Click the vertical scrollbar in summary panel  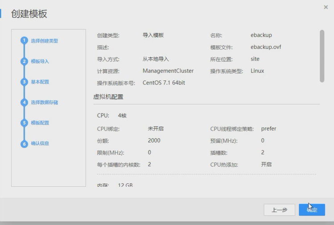[x=322, y=56]
